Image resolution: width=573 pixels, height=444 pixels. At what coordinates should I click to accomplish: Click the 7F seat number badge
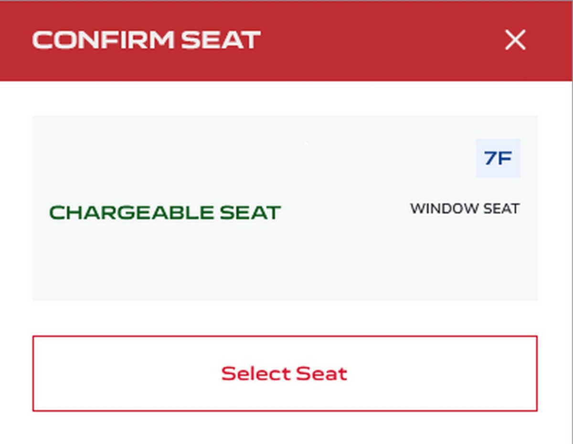498,158
